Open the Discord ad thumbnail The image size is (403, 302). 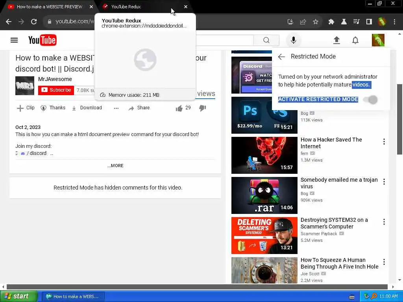[x=251, y=75]
